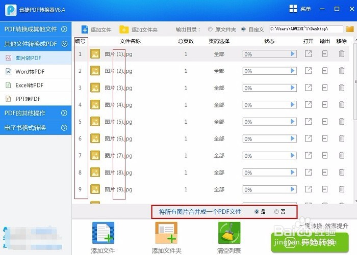The width and height of the screenshot is (357, 255).
Task: Select PPT转PDF in sidebar
Action: [x=36, y=99]
